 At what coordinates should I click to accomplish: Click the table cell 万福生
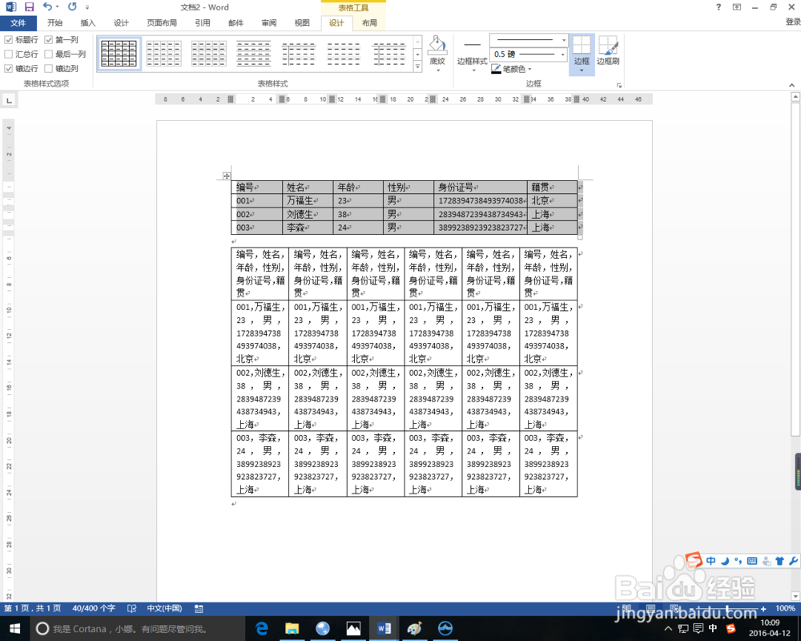coord(308,200)
